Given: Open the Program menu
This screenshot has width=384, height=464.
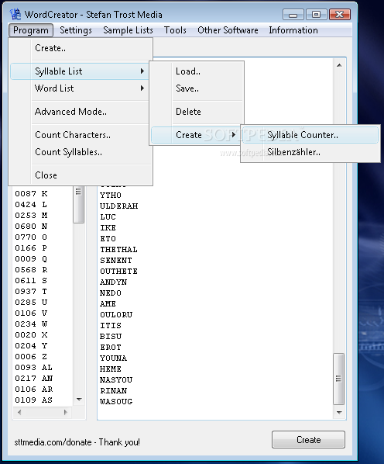Looking at the screenshot, I should click(x=31, y=30).
